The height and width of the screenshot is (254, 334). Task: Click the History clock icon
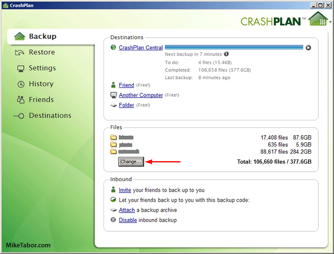(x=21, y=84)
